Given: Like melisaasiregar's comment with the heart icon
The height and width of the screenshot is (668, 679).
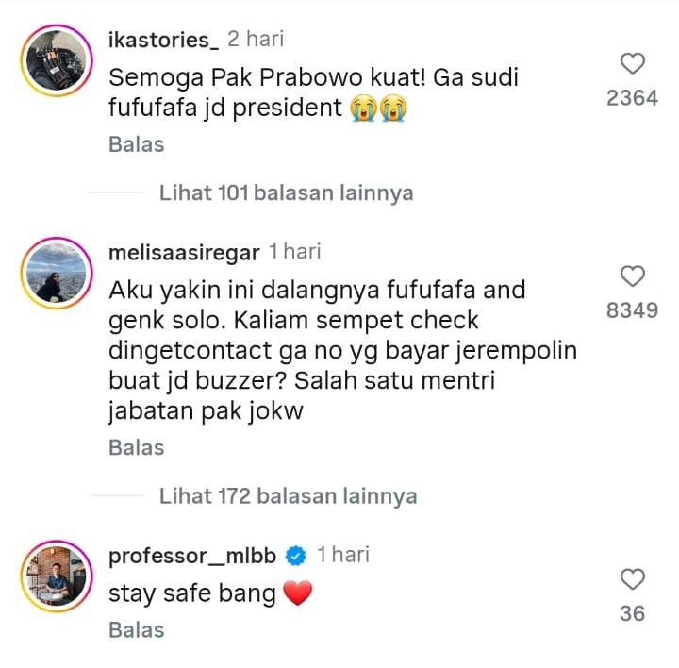Looking at the screenshot, I should tap(633, 276).
